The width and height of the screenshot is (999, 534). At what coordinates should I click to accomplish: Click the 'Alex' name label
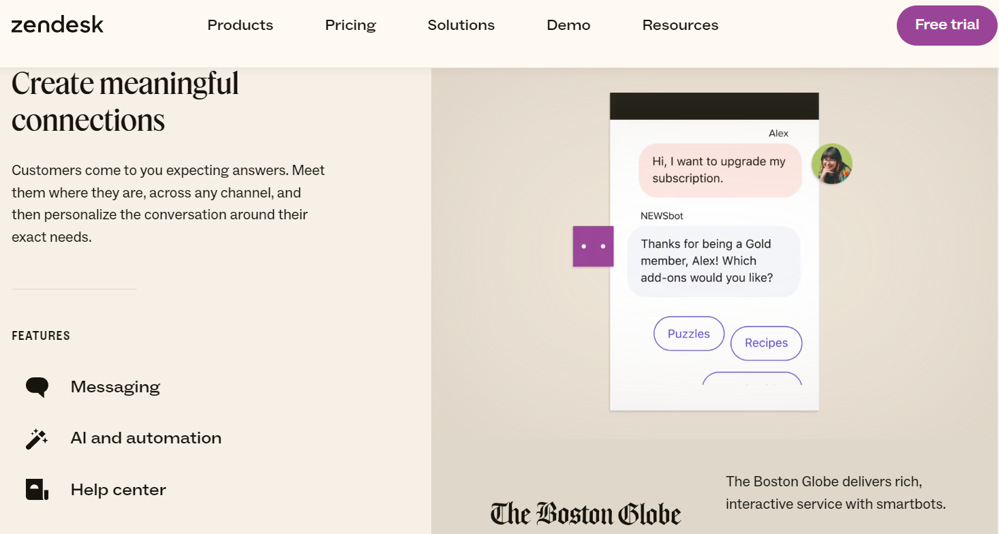point(778,133)
